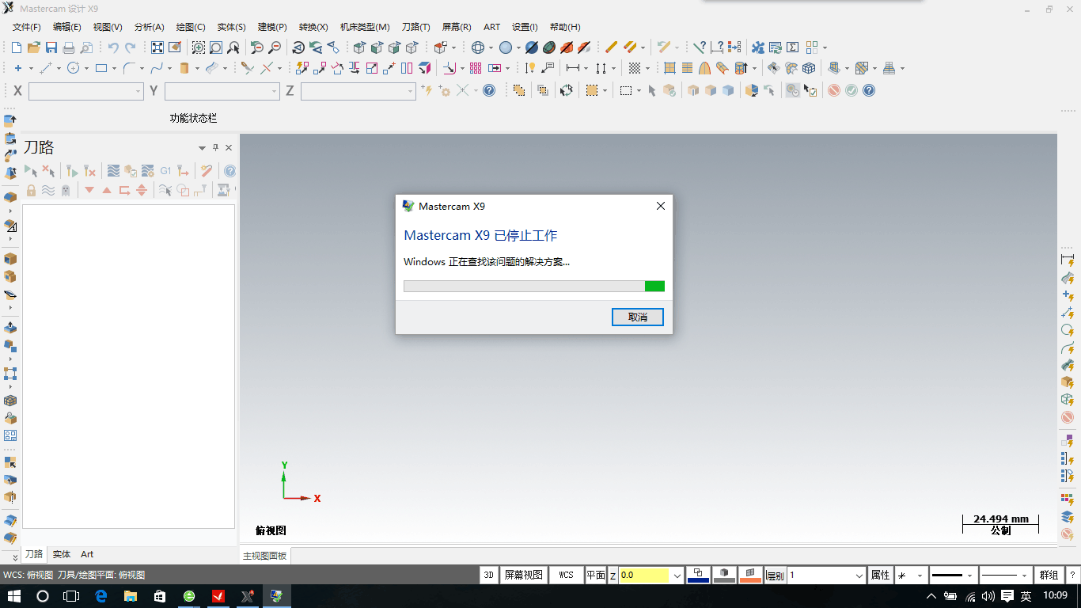Open the 文件(F) menu

(27, 27)
